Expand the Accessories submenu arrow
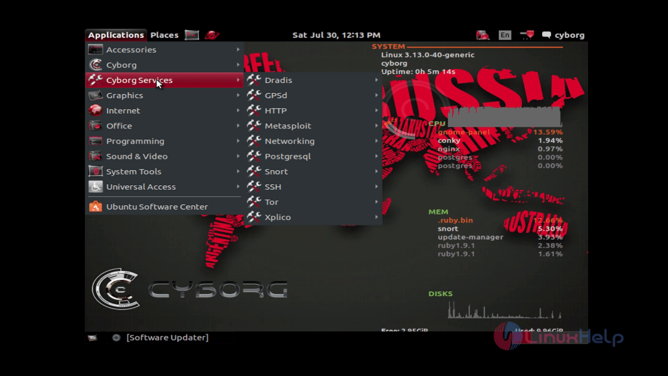The height and width of the screenshot is (376, 668). (238, 50)
